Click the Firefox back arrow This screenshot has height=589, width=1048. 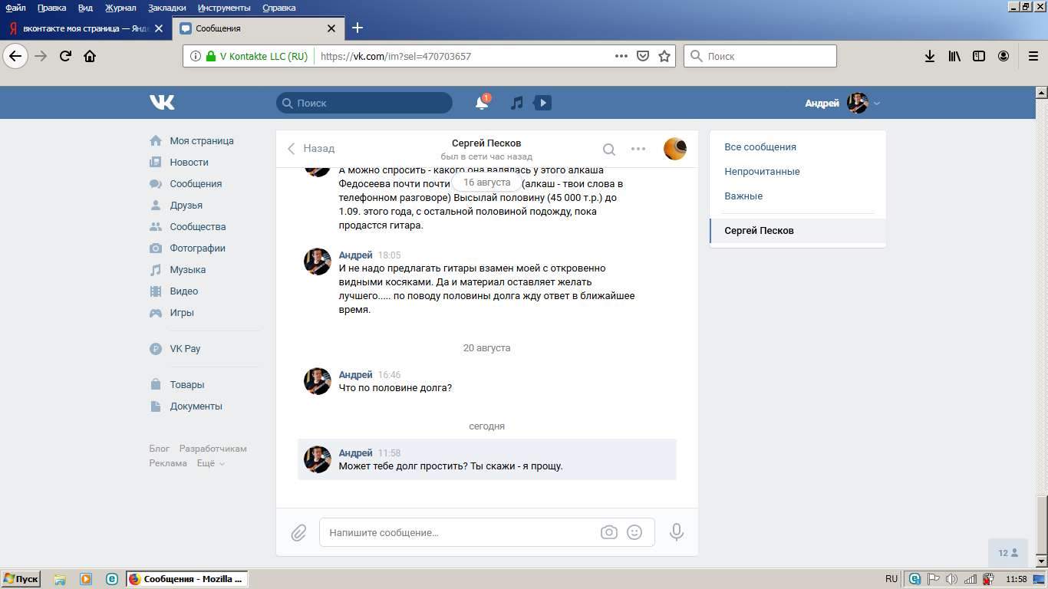click(15, 56)
